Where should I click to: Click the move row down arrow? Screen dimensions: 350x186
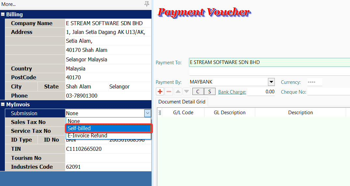(x=187, y=92)
